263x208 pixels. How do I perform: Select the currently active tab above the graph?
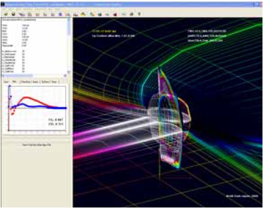coord(14,82)
